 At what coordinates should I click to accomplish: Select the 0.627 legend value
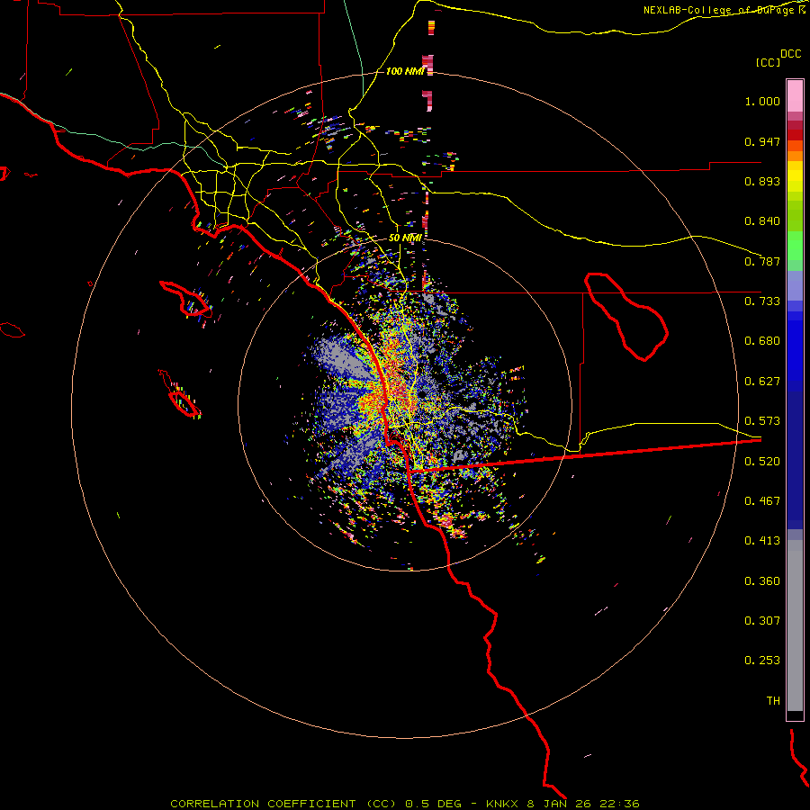(762, 382)
